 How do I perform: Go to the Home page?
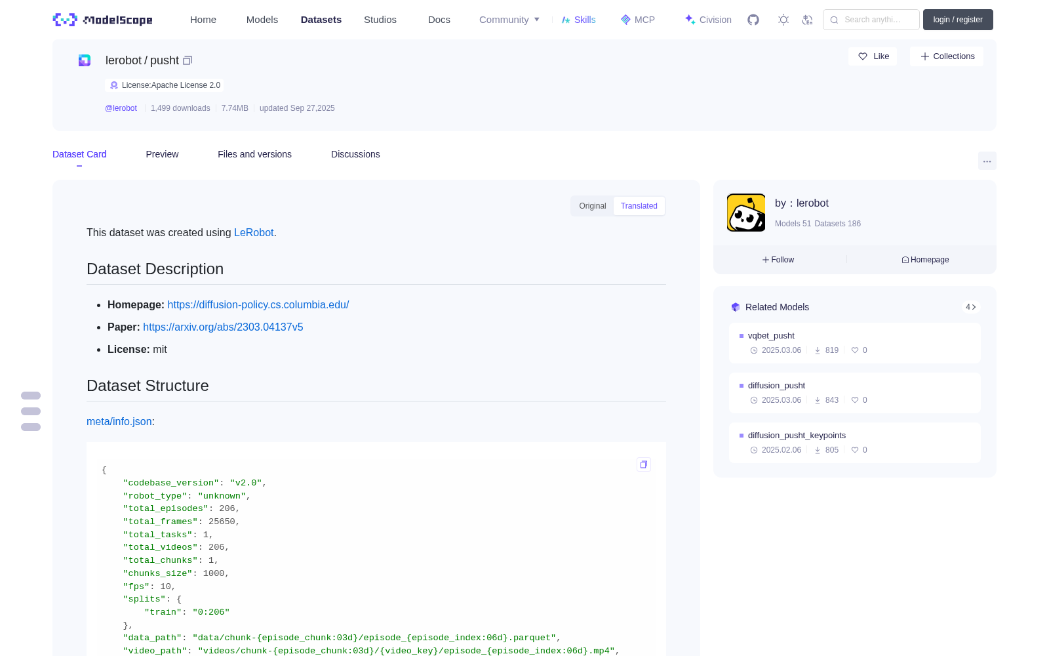coord(203,20)
